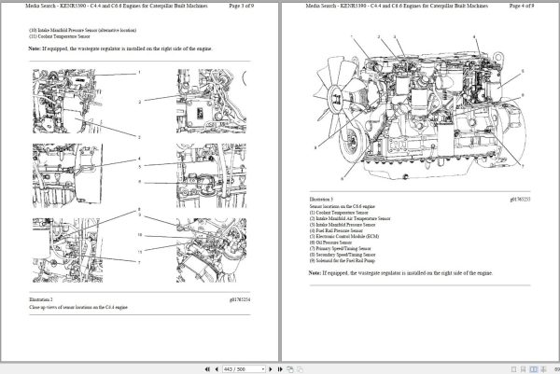
Task: Click the wastegate regulator note on page 4
Action: point(400,273)
